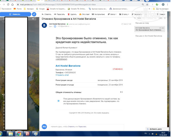Bookmark page with star icon
This screenshot has width=174, height=139.
tap(147, 5)
